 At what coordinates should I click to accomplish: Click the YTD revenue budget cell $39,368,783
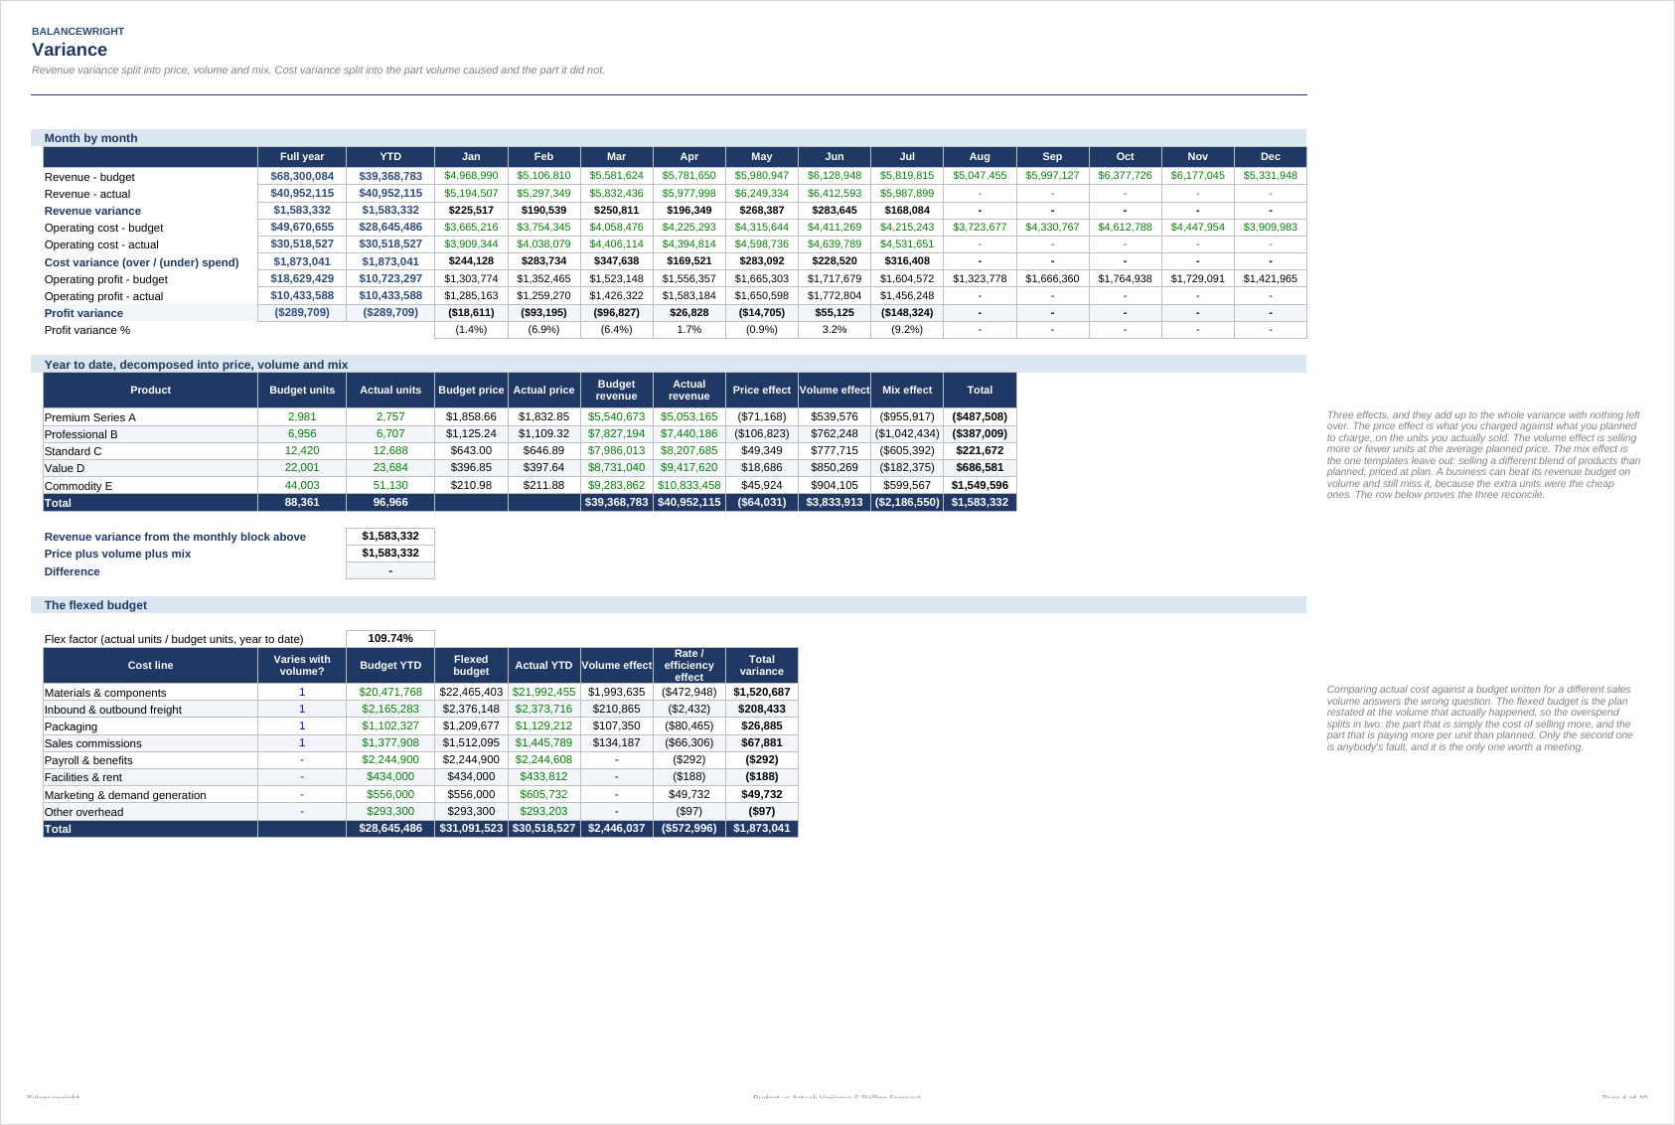pos(390,176)
